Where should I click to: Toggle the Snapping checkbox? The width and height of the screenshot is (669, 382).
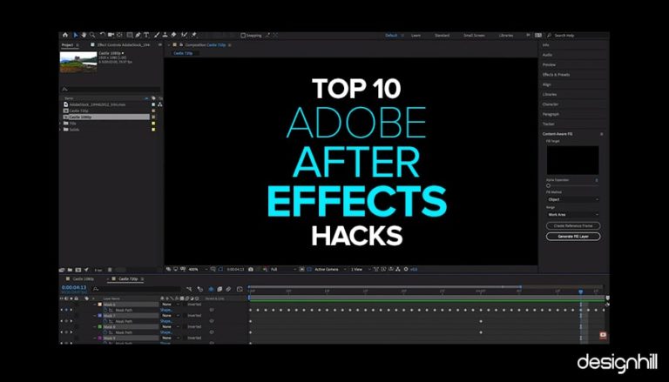pos(243,36)
